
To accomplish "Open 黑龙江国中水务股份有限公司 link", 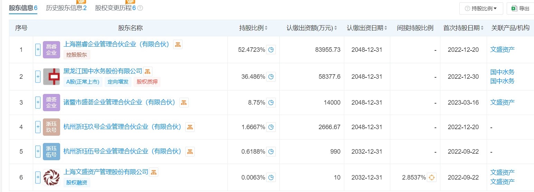I will pos(103,71).
